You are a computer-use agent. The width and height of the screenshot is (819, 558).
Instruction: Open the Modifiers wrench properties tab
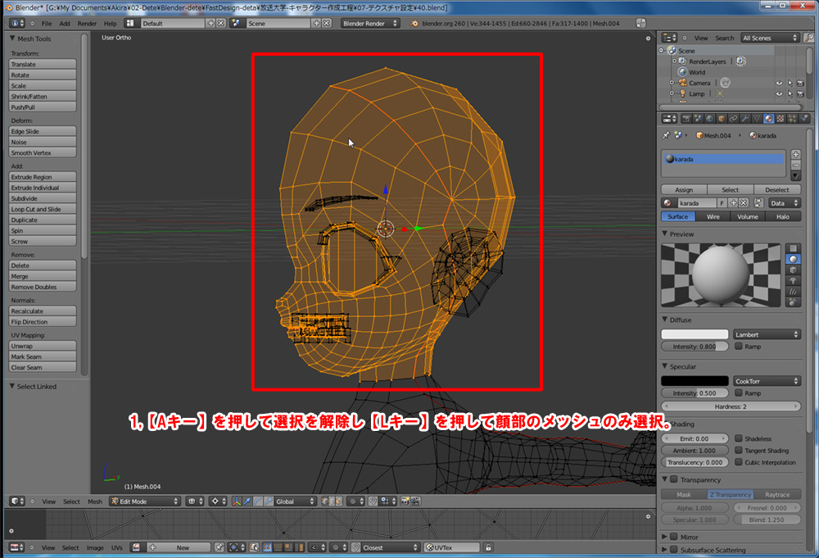point(744,119)
